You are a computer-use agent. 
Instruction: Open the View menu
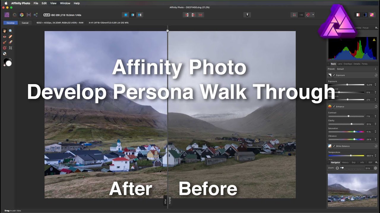(53, 3)
